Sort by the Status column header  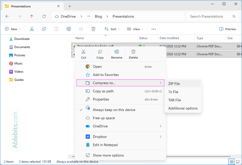[x=148, y=38]
